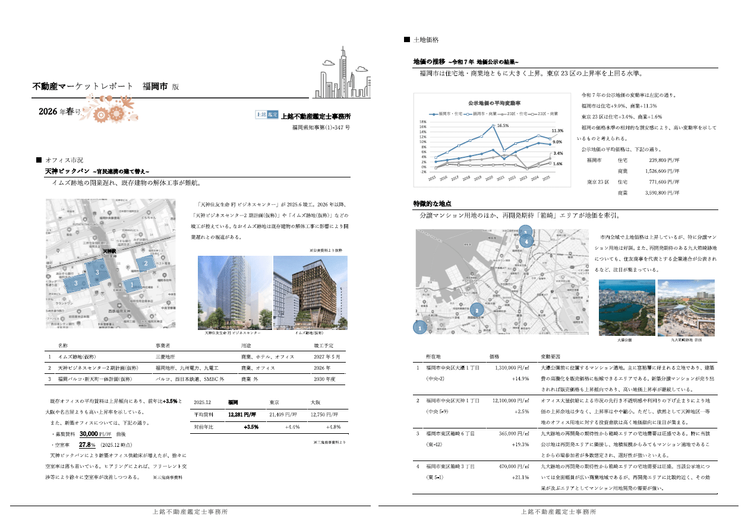Click the 上銘鑑定 logo badge
The image size is (751, 524).
click(267, 115)
